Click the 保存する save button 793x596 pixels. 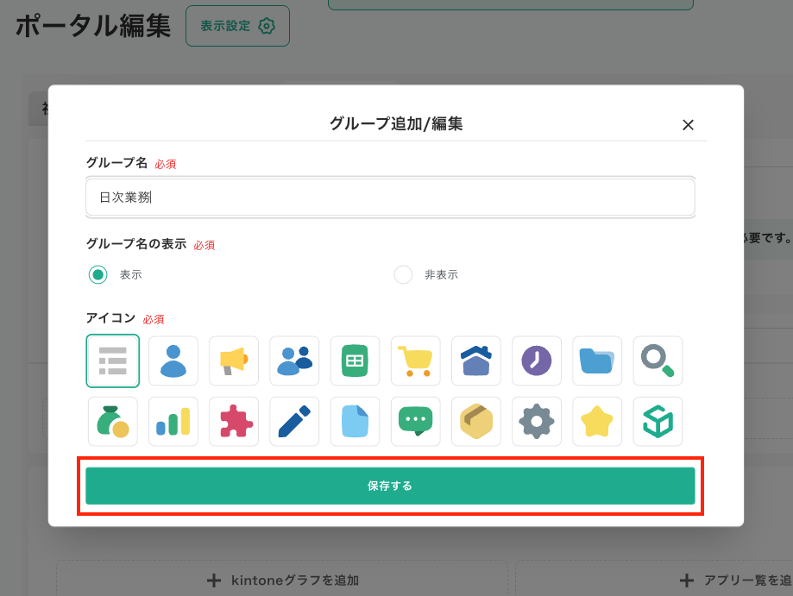point(390,486)
